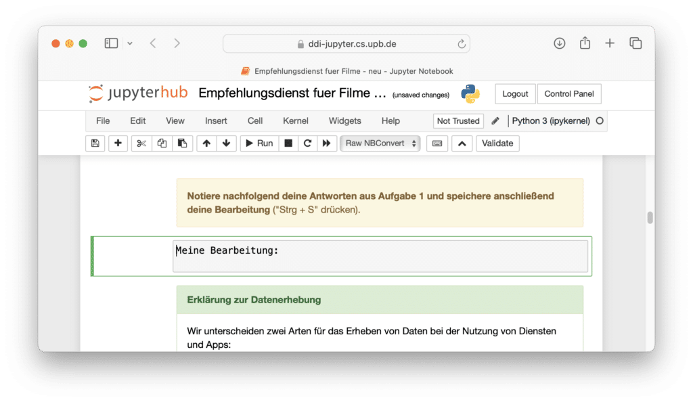Go back with Safari's back arrow
The width and height of the screenshot is (693, 402).
[153, 43]
